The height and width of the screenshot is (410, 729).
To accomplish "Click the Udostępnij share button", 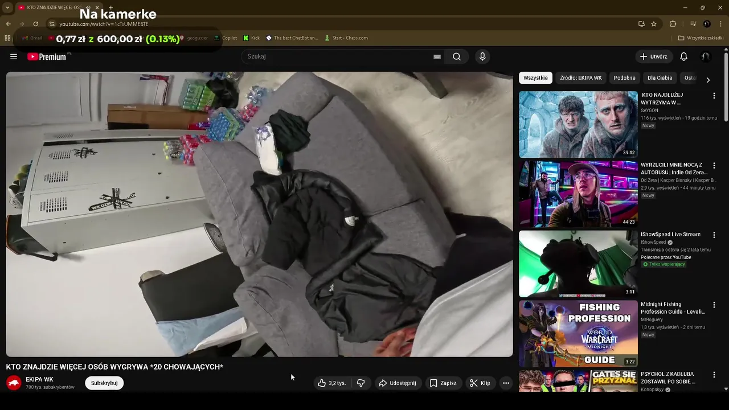I will (398, 383).
